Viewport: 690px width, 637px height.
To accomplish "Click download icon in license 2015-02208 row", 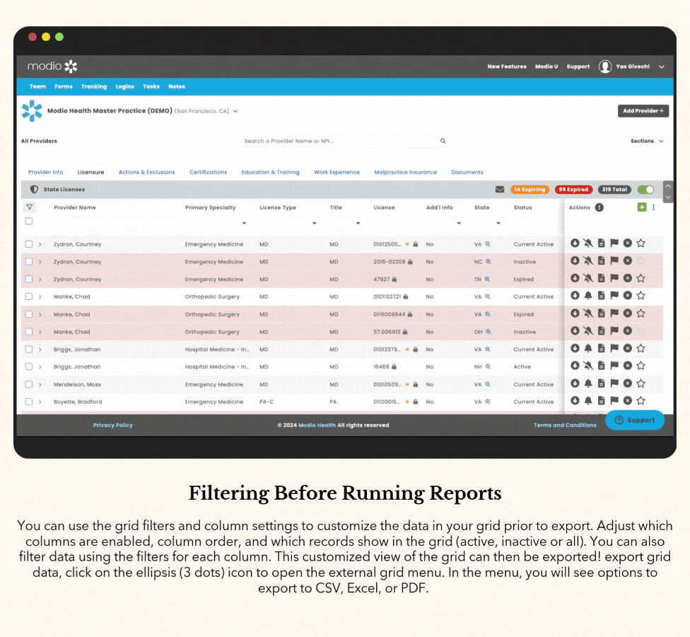I will [575, 260].
